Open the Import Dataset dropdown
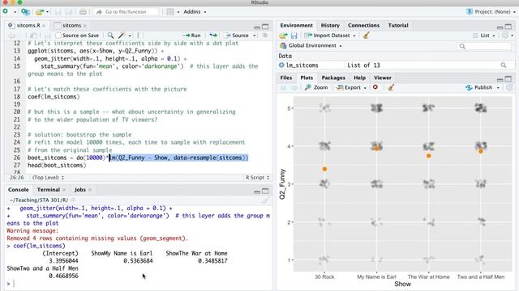The image size is (519, 291). coord(330,36)
